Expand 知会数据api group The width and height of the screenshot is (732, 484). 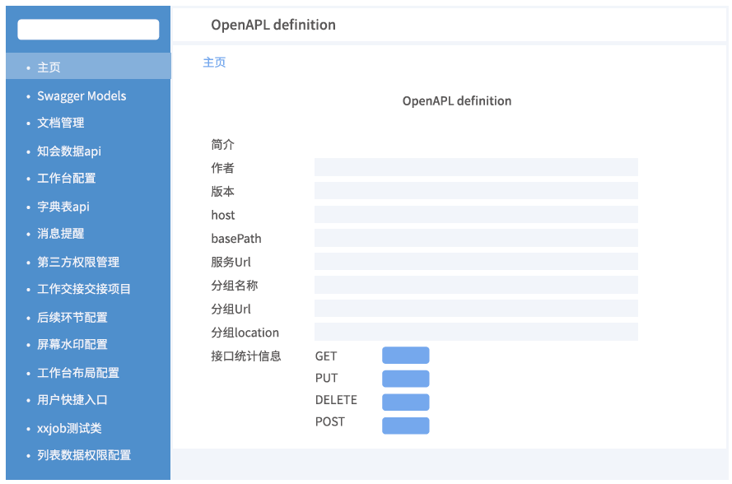tap(69, 151)
